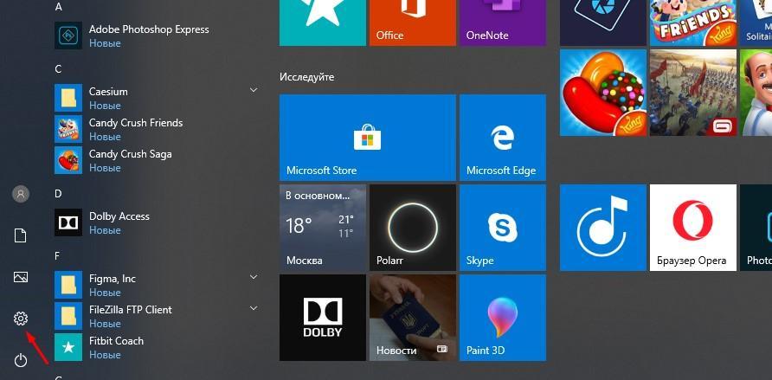The image size is (772, 380).
Task: Open the Candy Crush Saga game tile
Action: [x=603, y=93]
